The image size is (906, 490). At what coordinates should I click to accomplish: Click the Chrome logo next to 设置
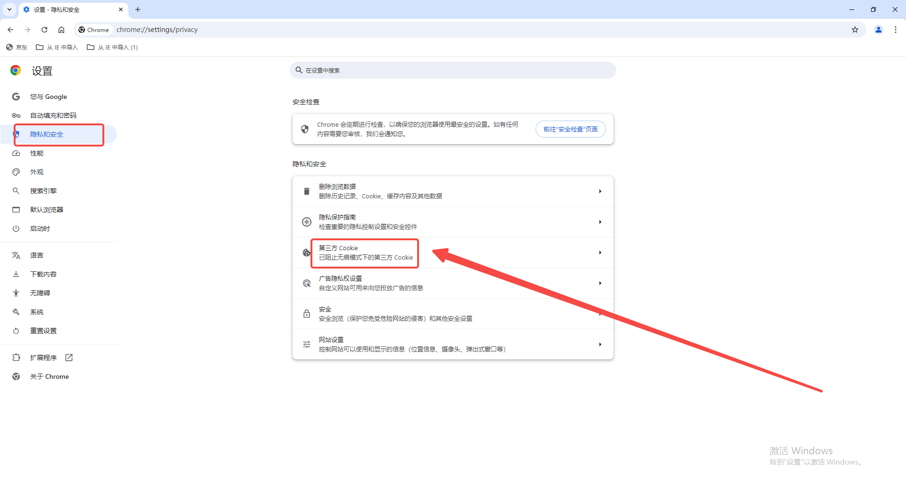[16, 71]
